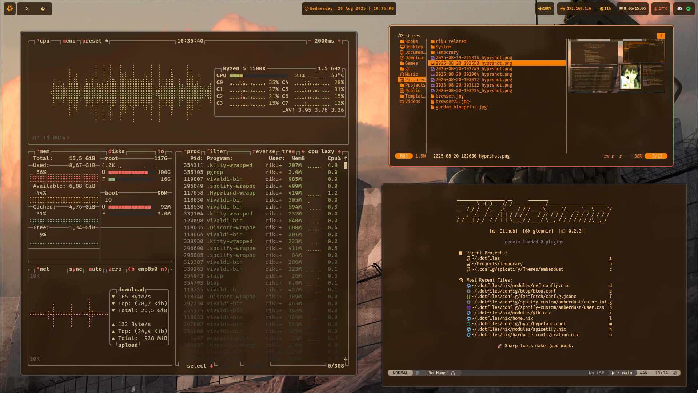Toggle reverse sorting in btop proc
Viewport: 698px width, 393px height.
(264, 152)
